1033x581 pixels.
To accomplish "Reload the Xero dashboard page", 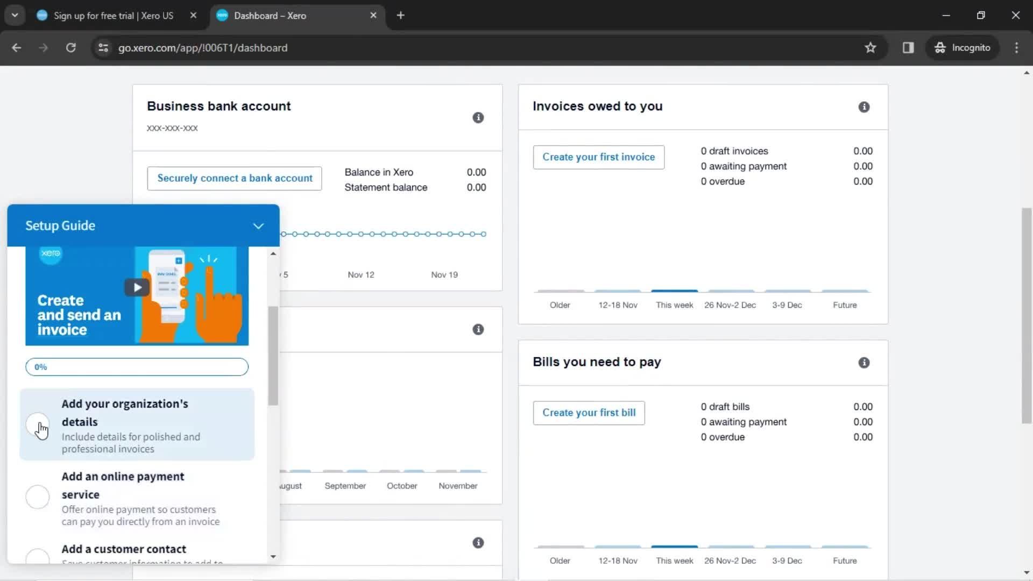I will 70,47.
